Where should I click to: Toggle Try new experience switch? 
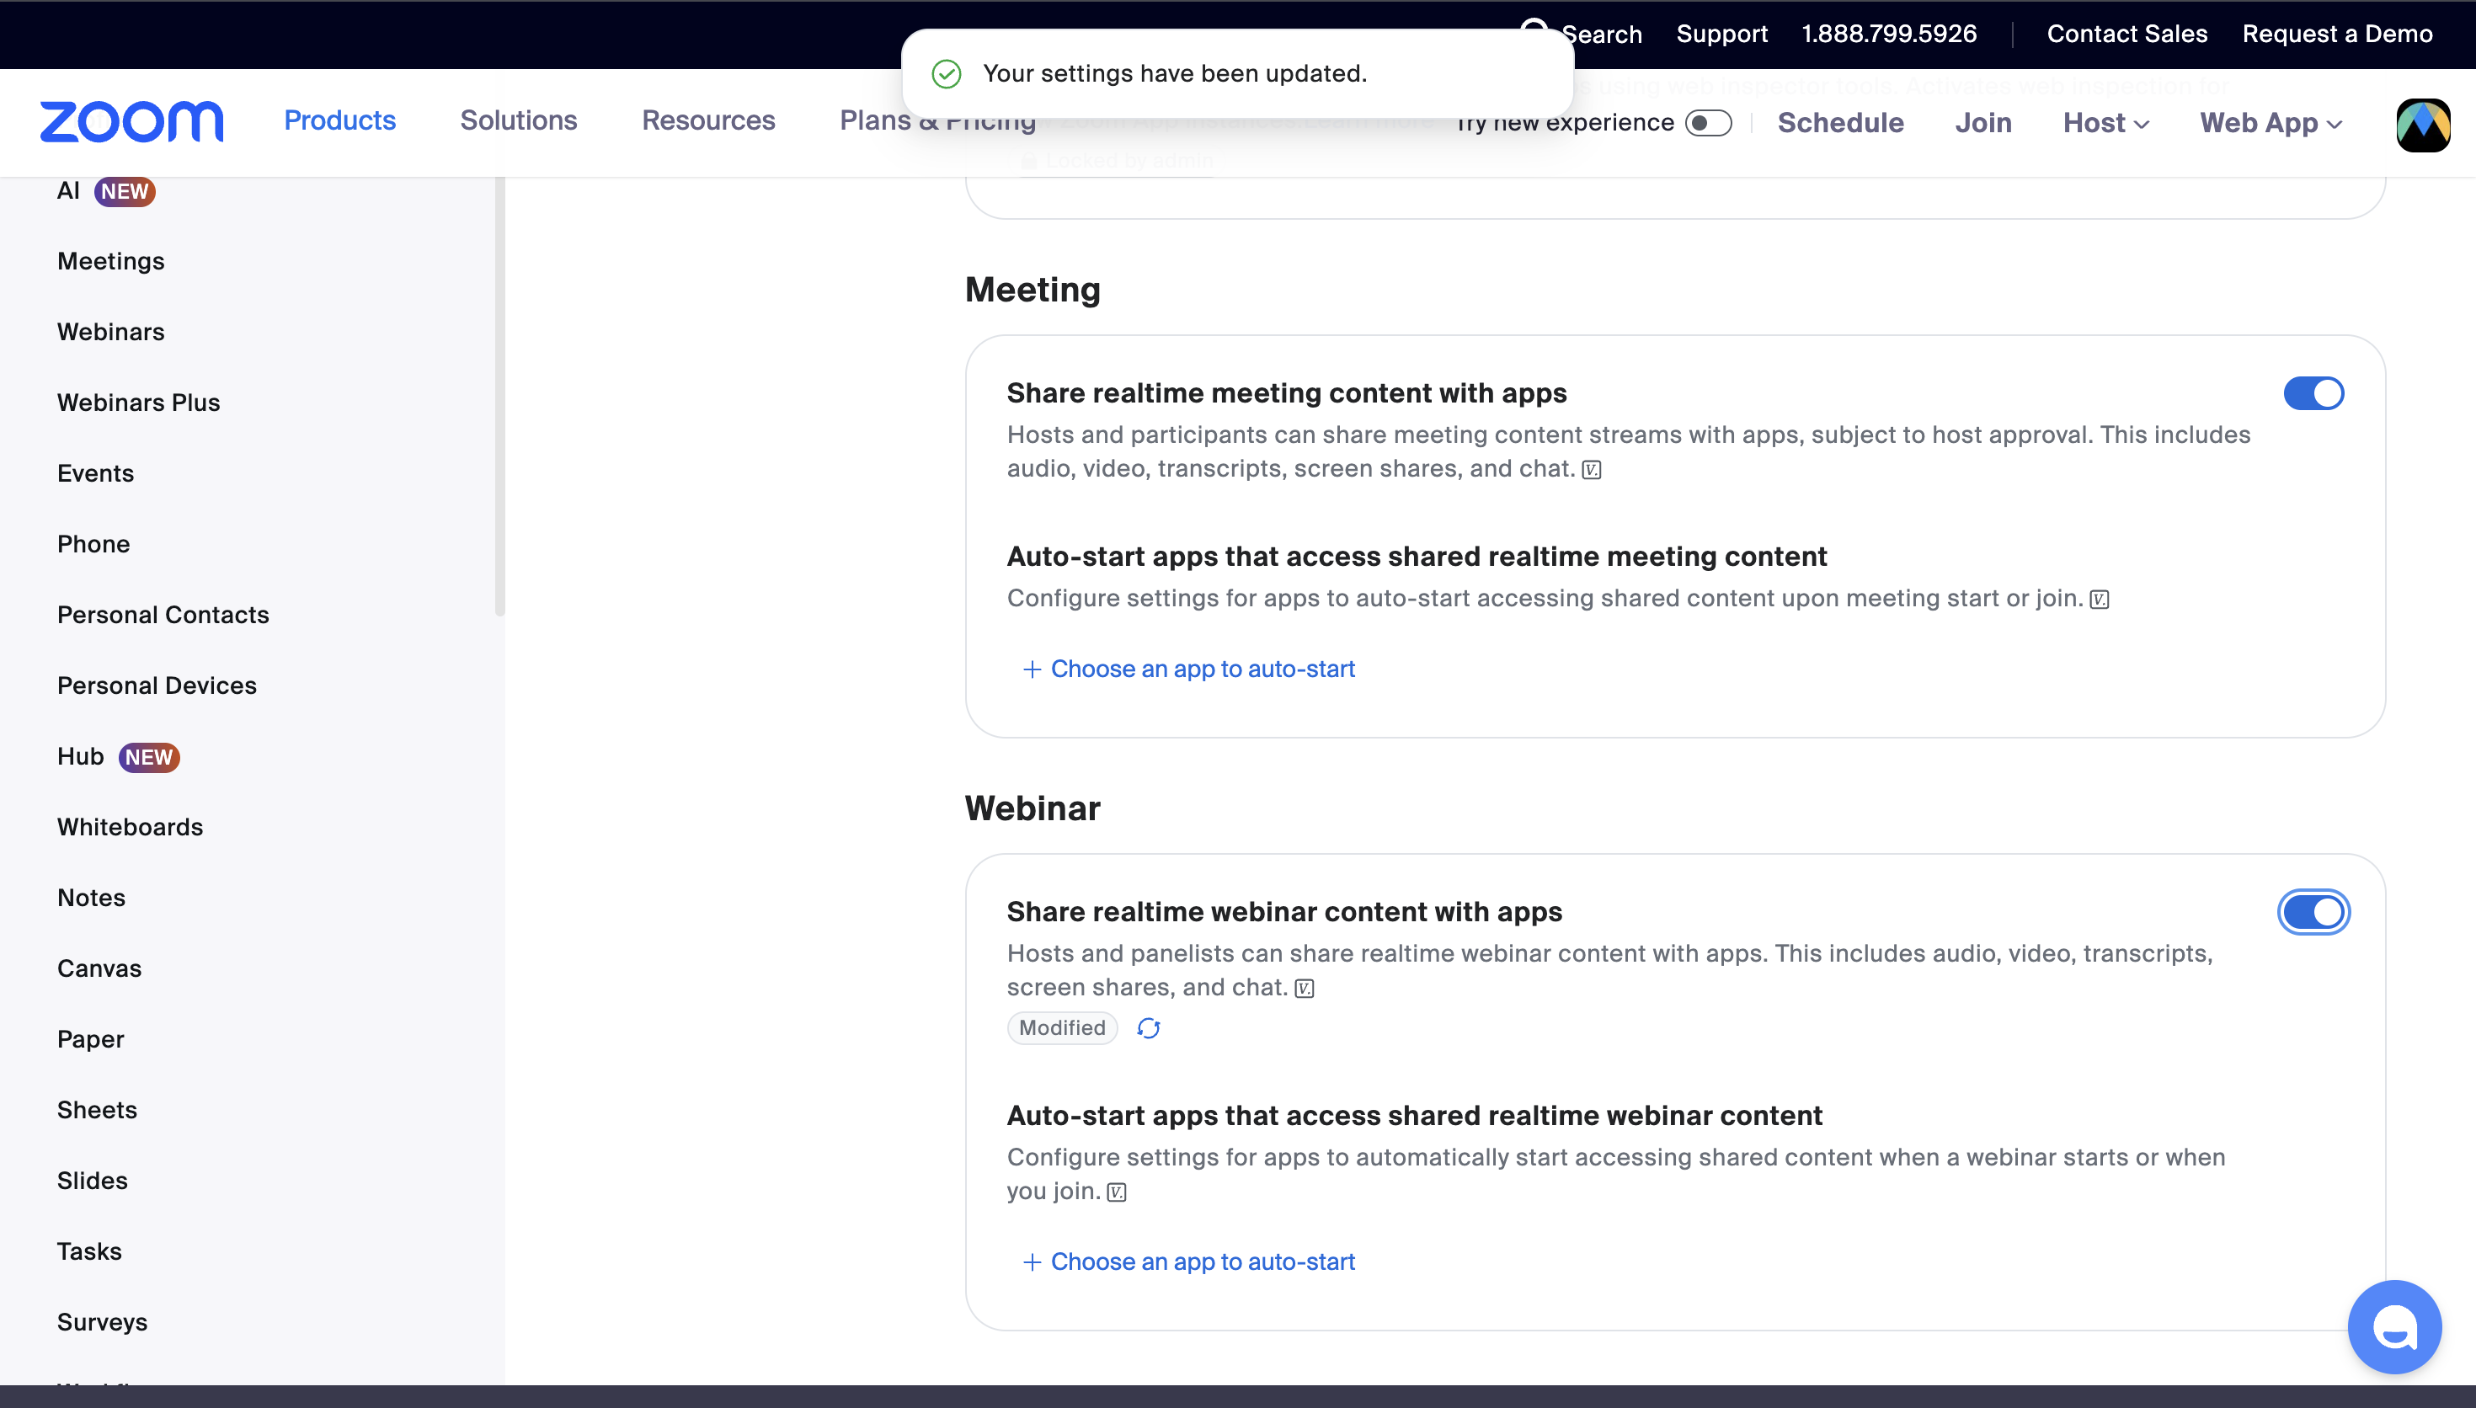pyautogui.click(x=1708, y=123)
